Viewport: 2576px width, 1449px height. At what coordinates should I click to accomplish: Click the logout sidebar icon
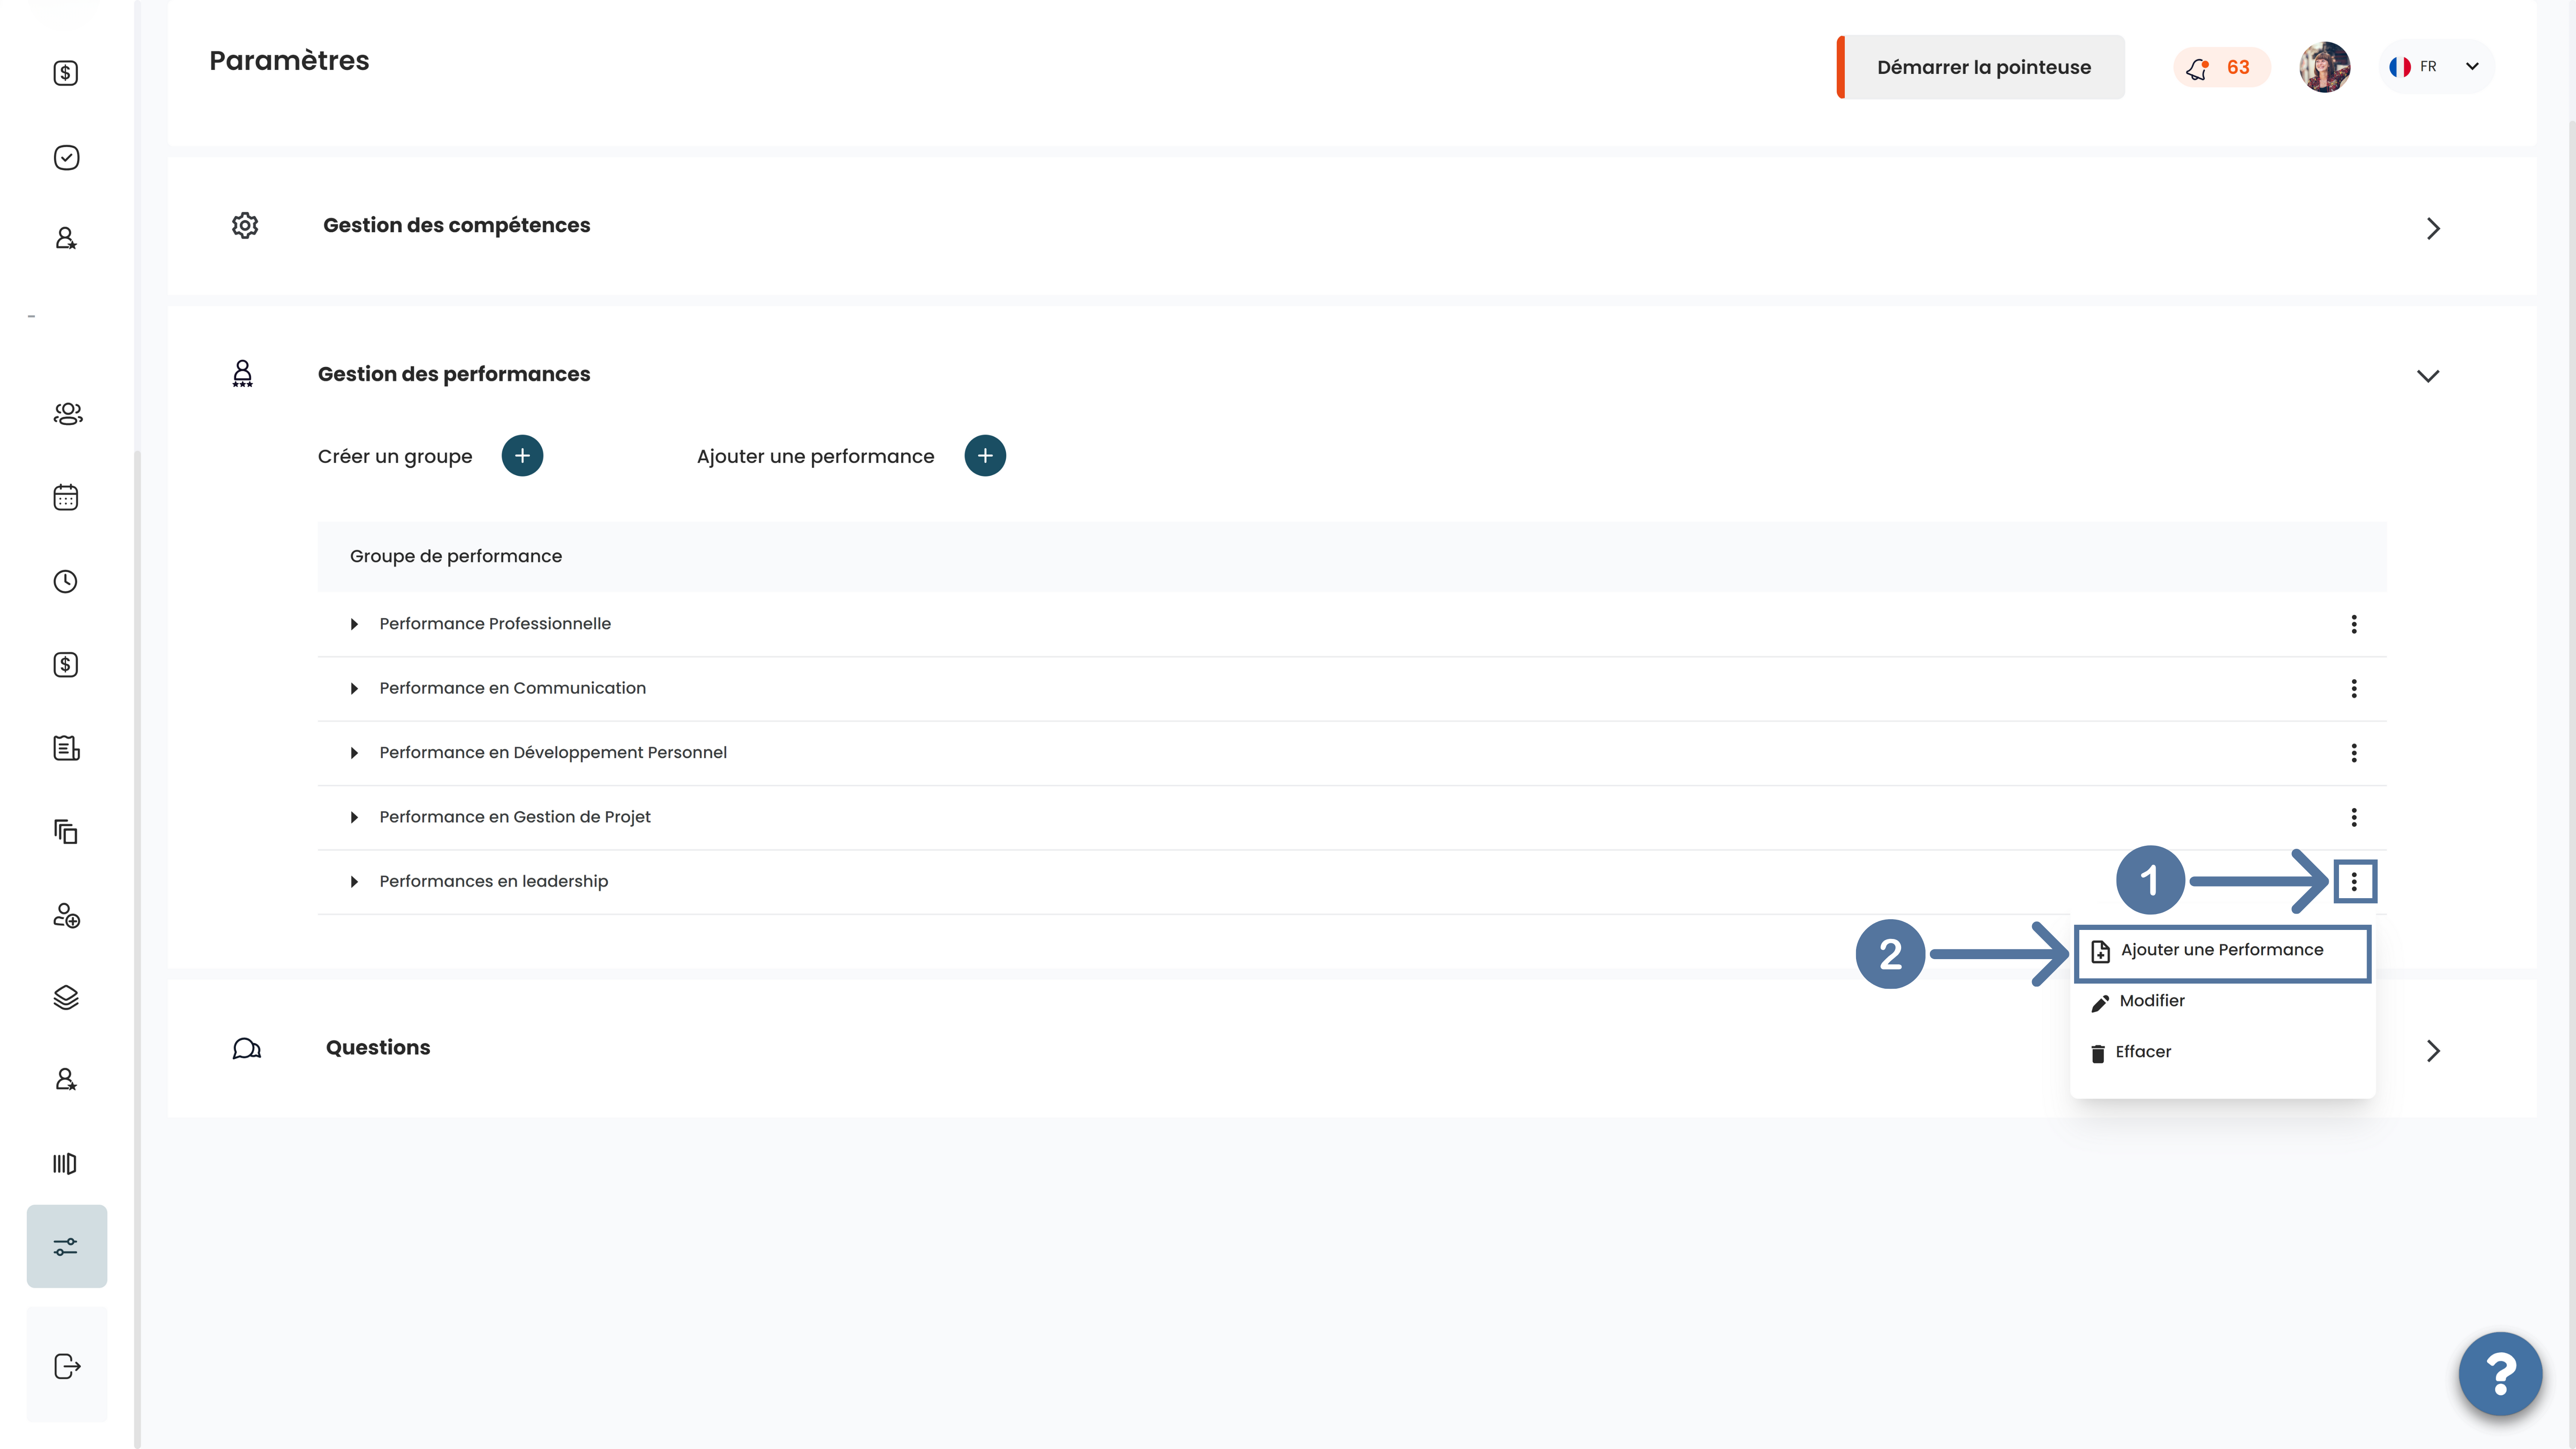tap(67, 1366)
